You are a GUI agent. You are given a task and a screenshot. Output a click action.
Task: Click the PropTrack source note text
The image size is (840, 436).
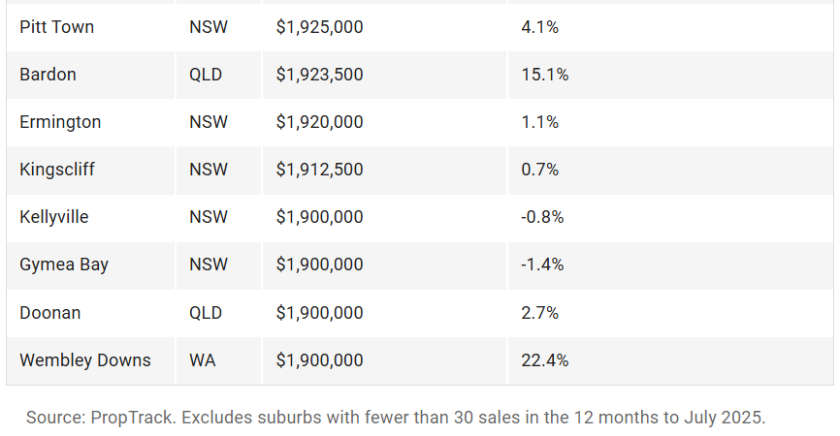(396, 418)
